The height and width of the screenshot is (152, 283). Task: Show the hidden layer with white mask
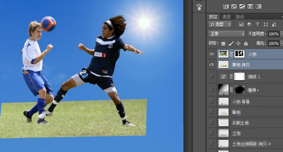[212, 76]
